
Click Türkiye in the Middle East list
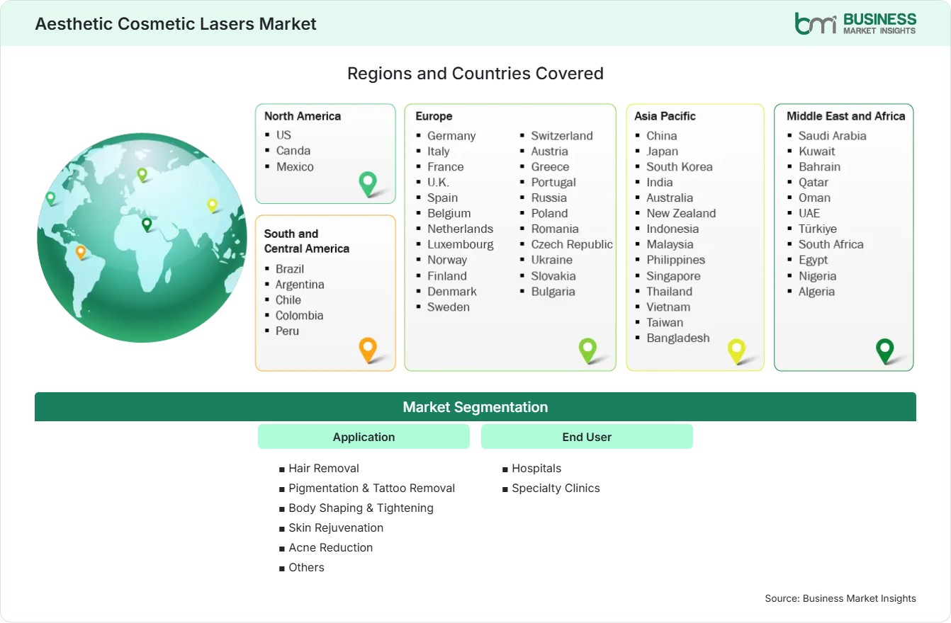(818, 229)
